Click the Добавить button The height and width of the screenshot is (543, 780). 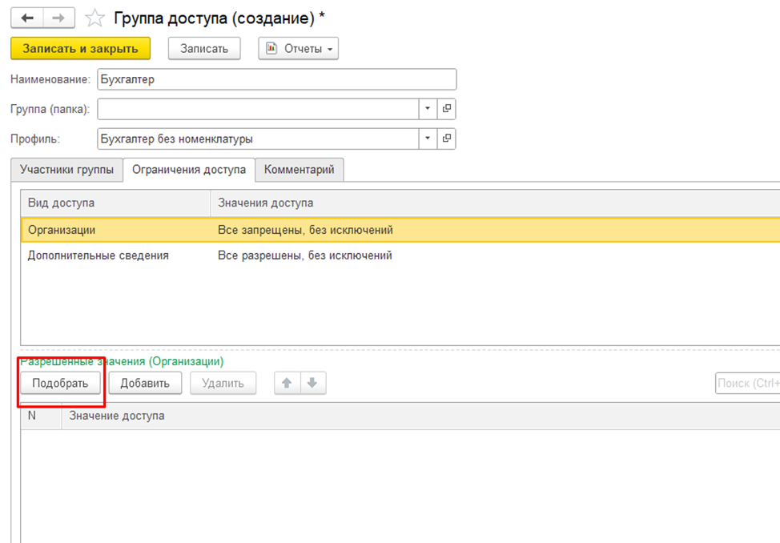click(x=145, y=384)
